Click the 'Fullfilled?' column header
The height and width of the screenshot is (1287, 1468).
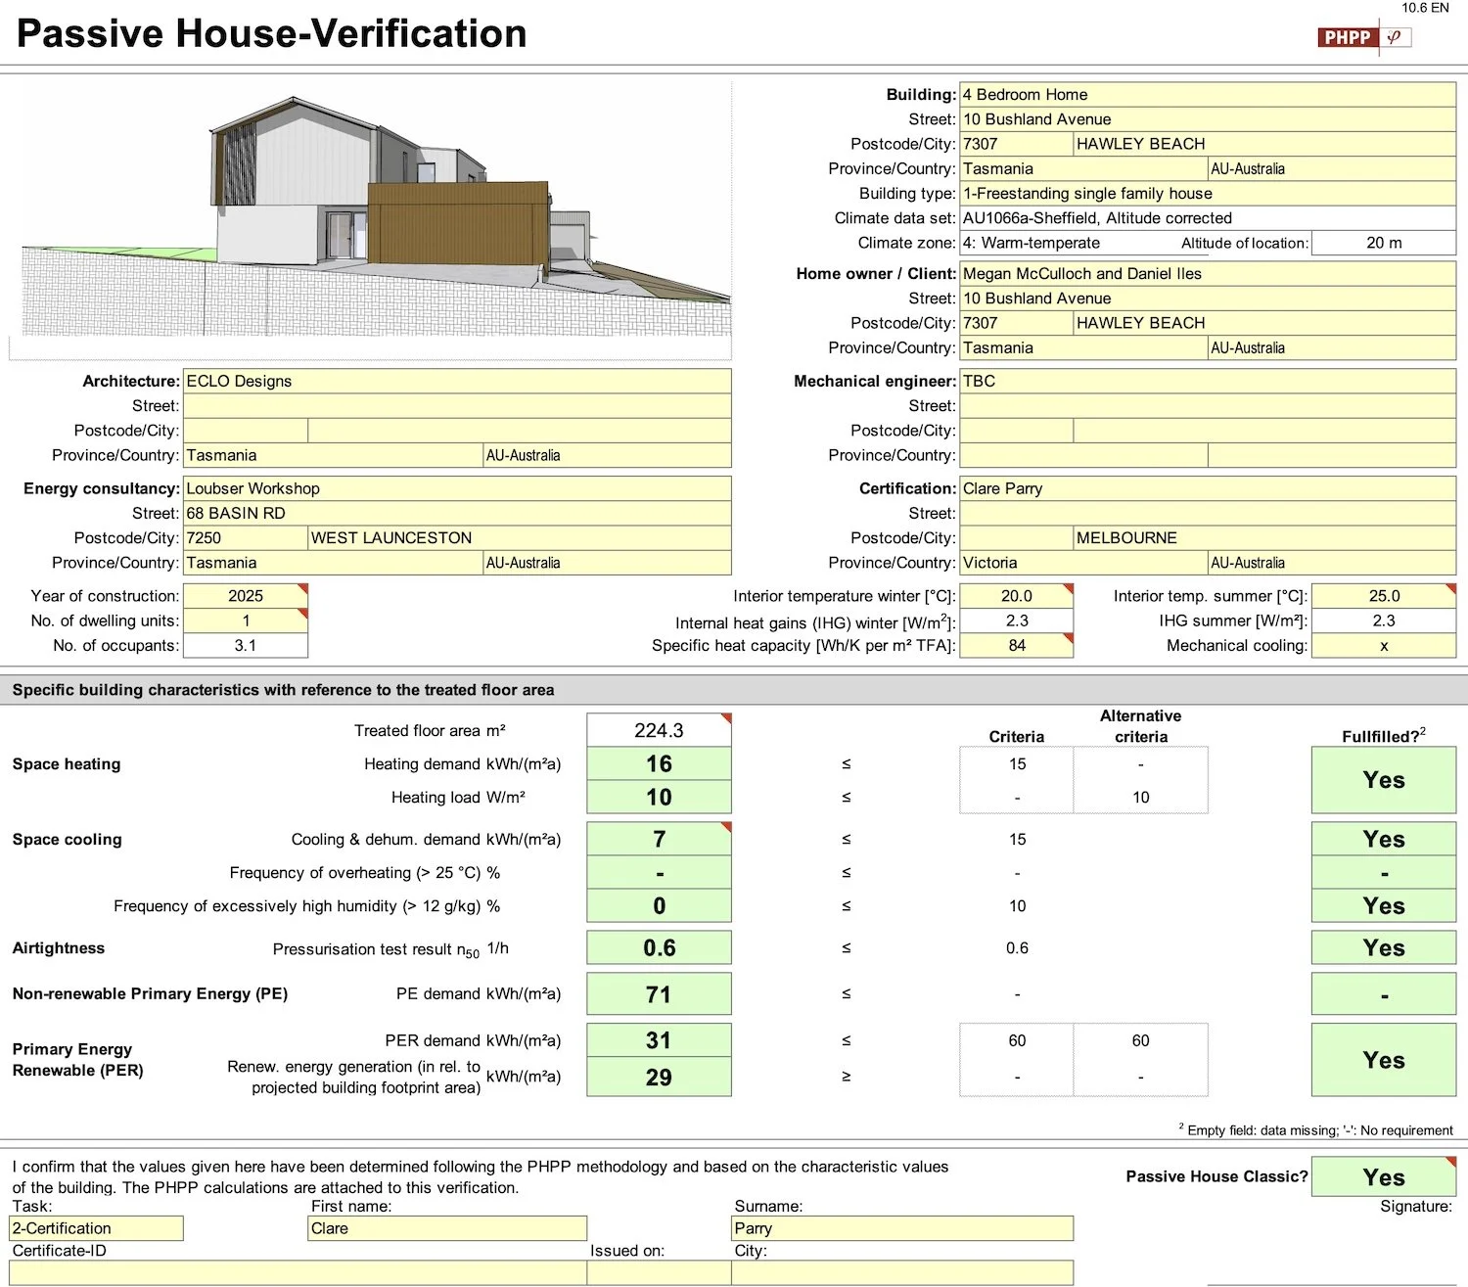[1384, 736]
